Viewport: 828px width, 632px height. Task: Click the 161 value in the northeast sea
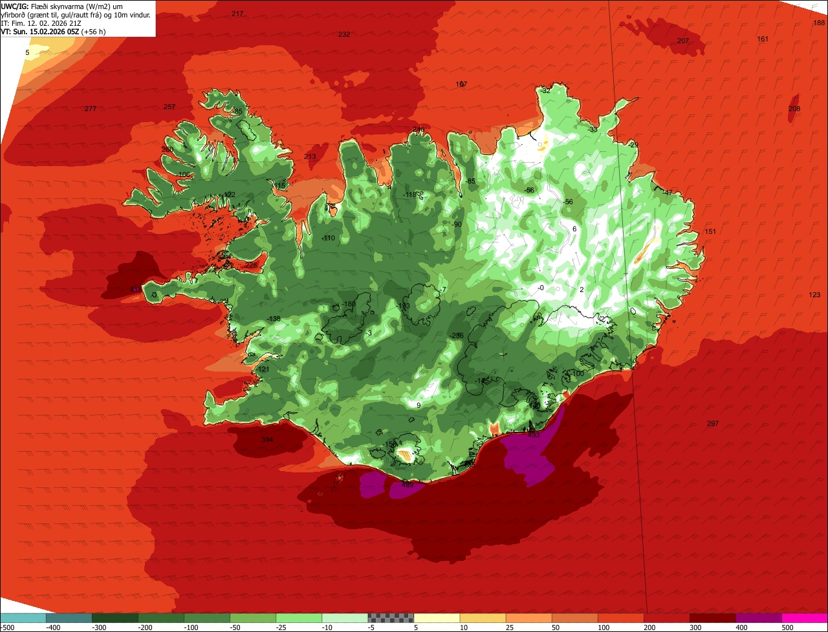coord(763,39)
